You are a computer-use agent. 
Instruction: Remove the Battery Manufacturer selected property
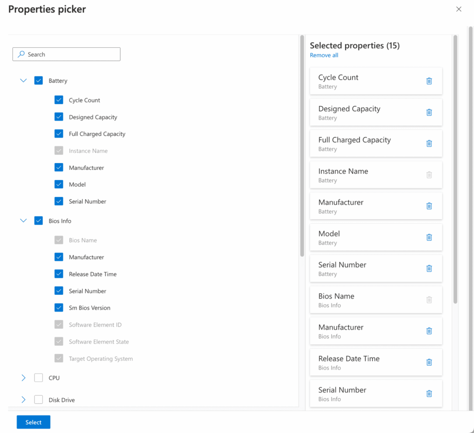429,206
